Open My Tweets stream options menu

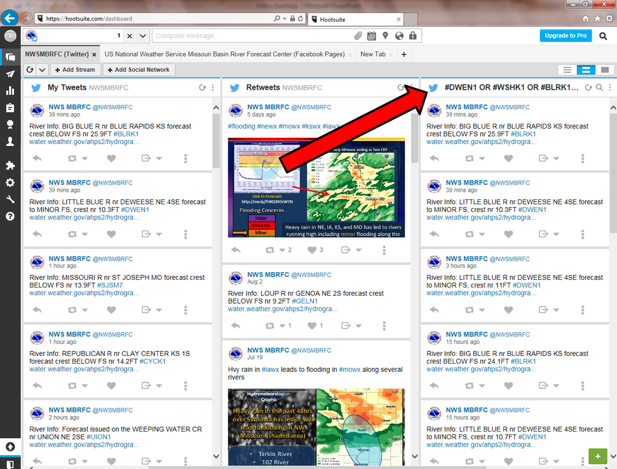click(213, 88)
